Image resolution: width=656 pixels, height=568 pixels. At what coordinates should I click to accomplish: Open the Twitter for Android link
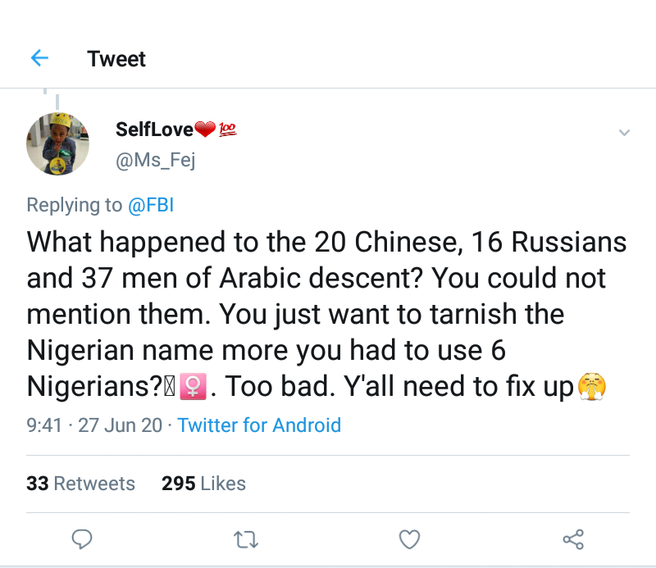tap(259, 425)
